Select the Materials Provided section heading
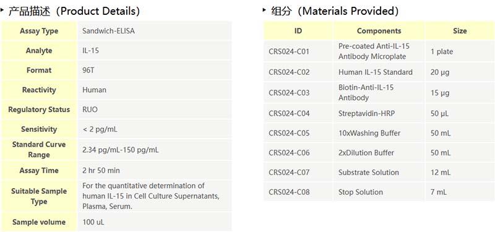Image resolution: width=495 pixels, height=232 pixels. 335,11
